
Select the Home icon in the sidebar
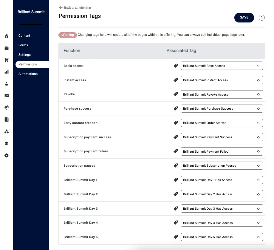[6, 36]
